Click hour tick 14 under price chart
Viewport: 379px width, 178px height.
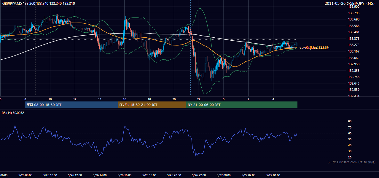point(100,99)
